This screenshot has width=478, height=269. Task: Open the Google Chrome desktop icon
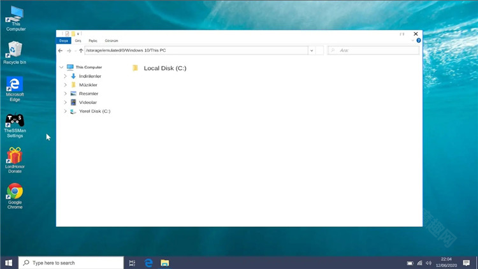[x=15, y=192]
